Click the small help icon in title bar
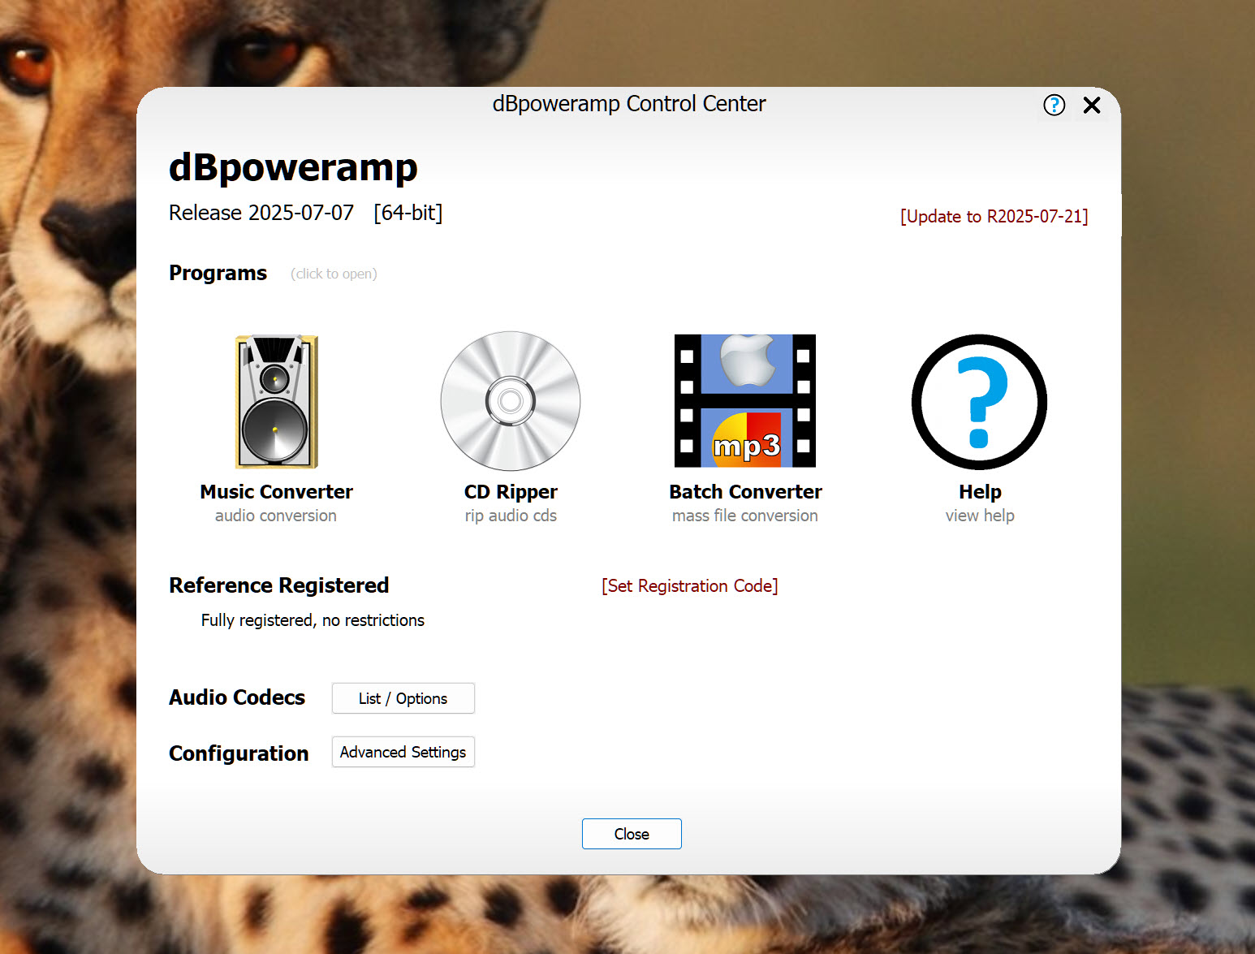The image size is (1255, 954). pyautogui.click(x=1054, y=105)
